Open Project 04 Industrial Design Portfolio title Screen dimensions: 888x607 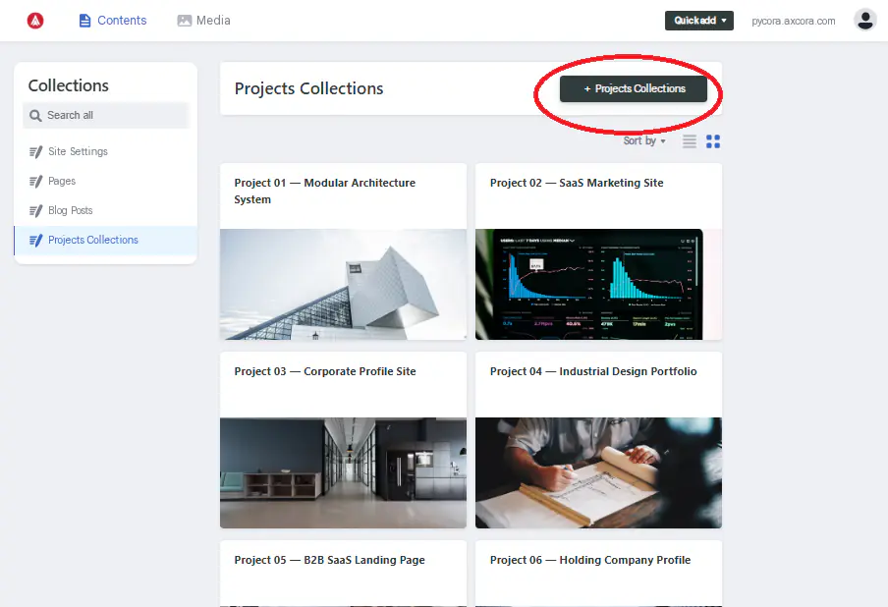coord(593,371)
